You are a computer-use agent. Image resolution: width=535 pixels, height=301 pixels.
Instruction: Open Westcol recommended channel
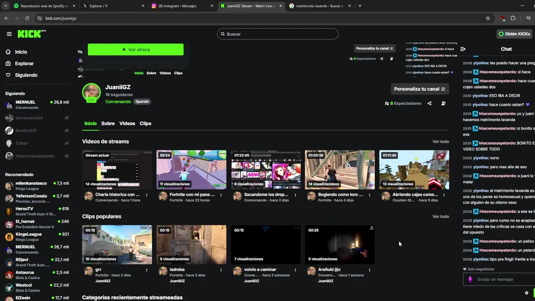37,288
